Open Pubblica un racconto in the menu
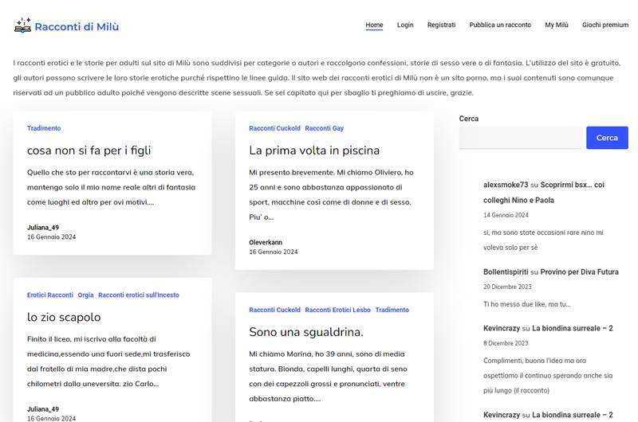Screen dimensions: 638x422 pos(500,25)
